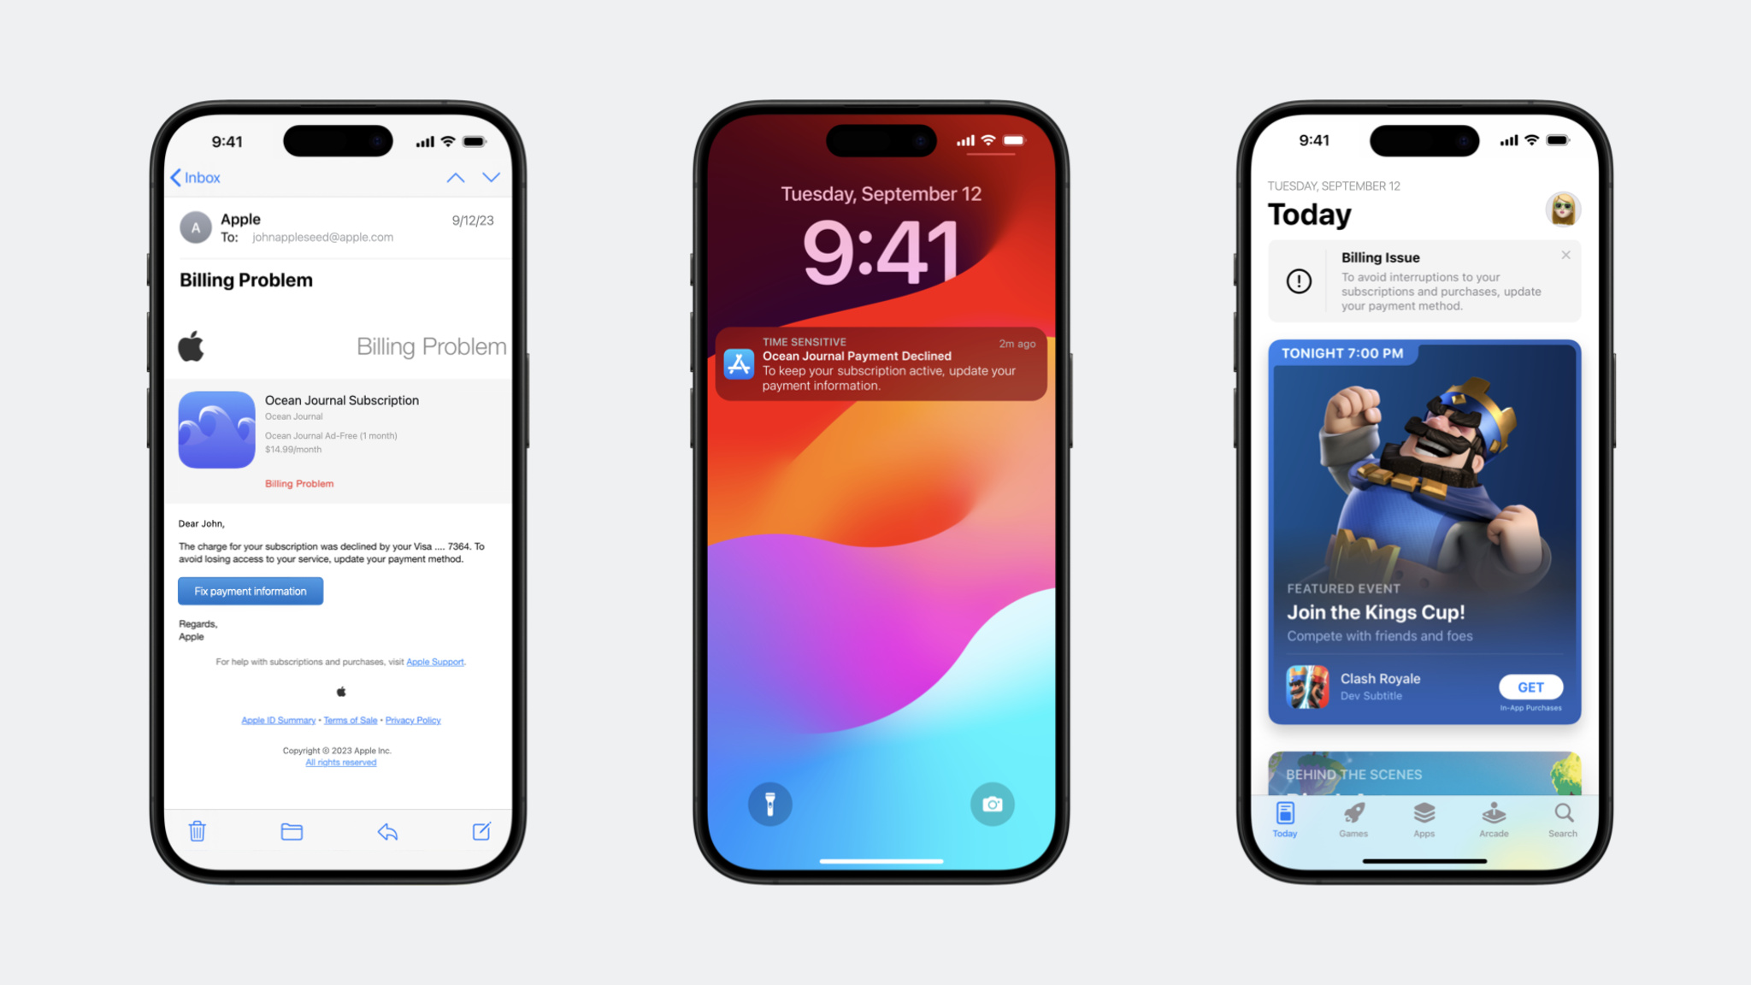Click Fix payment information button in email

251,591
